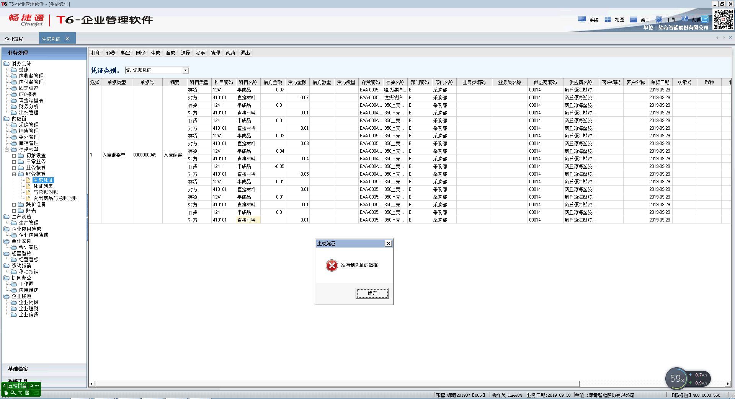Expand the 跌价准备 tree node
This screenshot has height=399, width=735.
click(14, 205)
